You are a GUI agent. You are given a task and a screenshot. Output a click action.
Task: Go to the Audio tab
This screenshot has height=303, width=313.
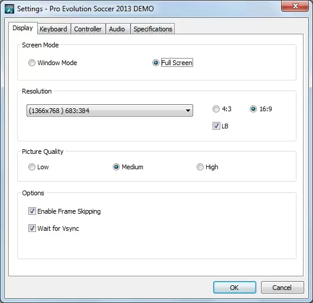coord(117,29)
